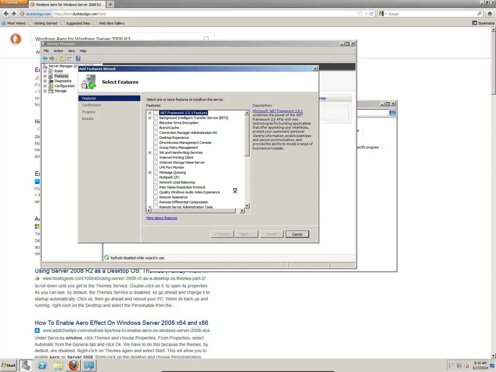The image size is (496, 372).
Task: Click the Up One Level folder toolbar icon
Action: [62, 58]
